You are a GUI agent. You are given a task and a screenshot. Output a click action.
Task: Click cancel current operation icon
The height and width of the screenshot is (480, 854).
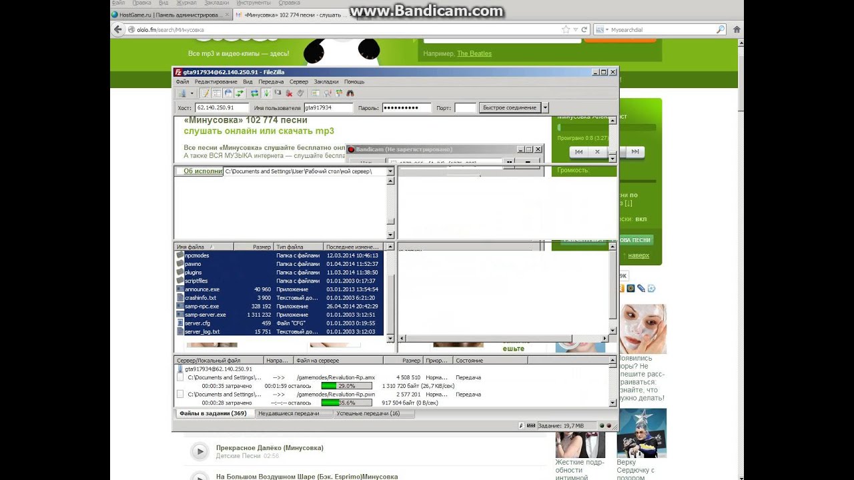[x=278, y=93]
